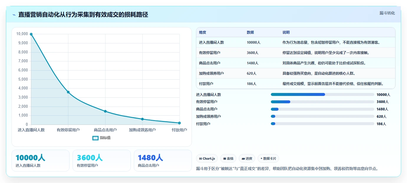Screen dimensions: 407x183
Task: Toggle the 指标值 legend swatch
Action: pyautogui.click(x=95, y=138)
